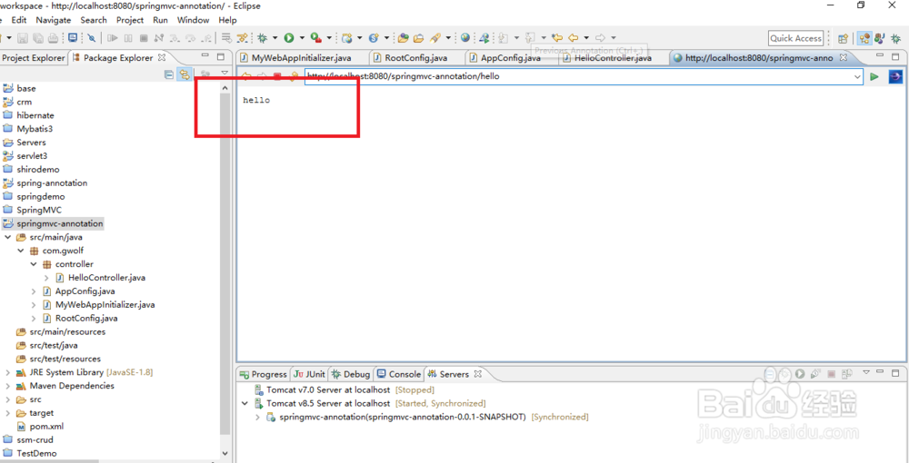Launch Debug via the bug icon
Image resolution: width=909 pixels, height=463 pixels.
tap(262, 38)
